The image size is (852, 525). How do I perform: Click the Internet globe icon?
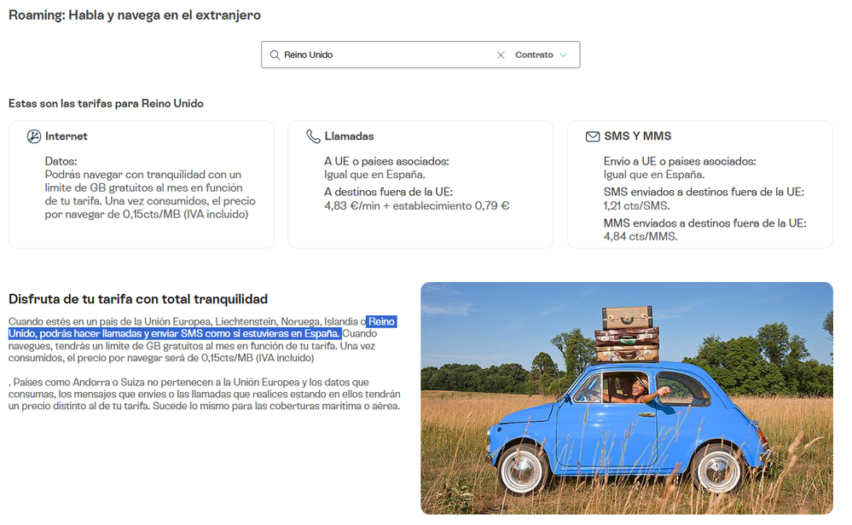(33, 136)
